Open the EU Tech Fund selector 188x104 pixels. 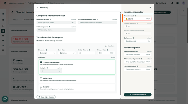pyautogui.click(x=162, y=3)
